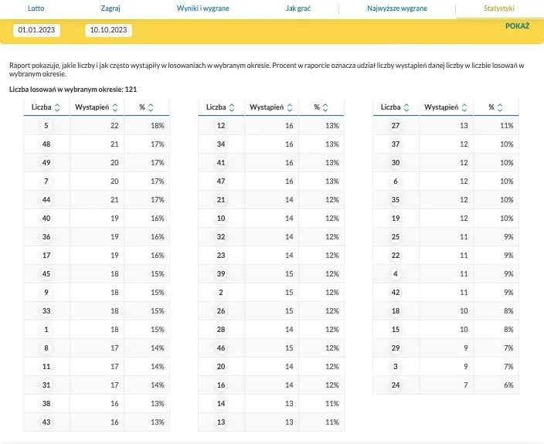This screenshot has height=444, width=544.
Task: Sort right table by Wystąpień column arrows
Action: (x=464, y=107)
